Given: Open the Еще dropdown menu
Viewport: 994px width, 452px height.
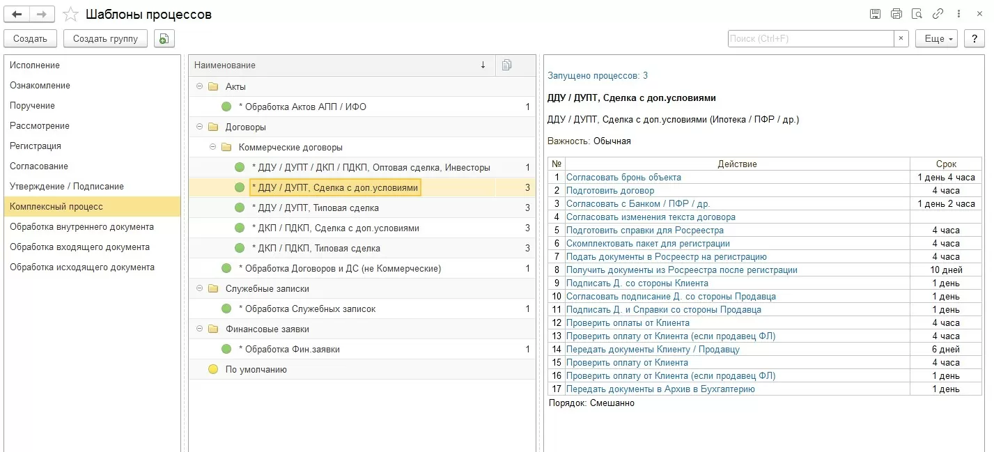Looking at the screenshot, I should 936,39.
